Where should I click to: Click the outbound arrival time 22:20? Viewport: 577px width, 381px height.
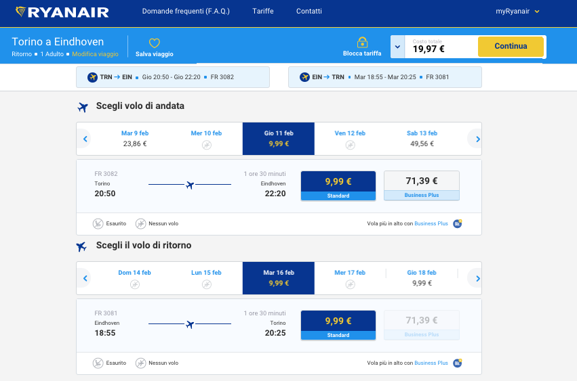pyautogui.click(x=275, y=194)
